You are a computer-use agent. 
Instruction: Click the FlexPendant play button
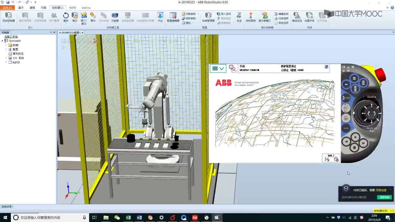[x=355, y=137]
